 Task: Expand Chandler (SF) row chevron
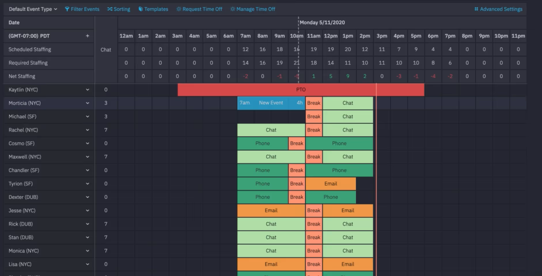click(87, 170)
